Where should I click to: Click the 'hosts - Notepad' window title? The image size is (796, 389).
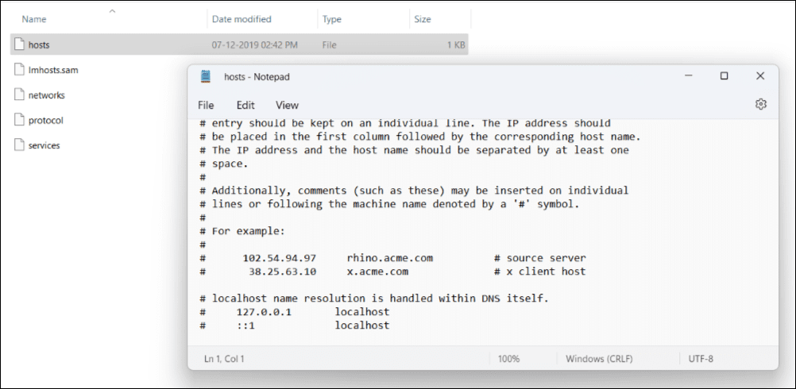coord(257,77)
